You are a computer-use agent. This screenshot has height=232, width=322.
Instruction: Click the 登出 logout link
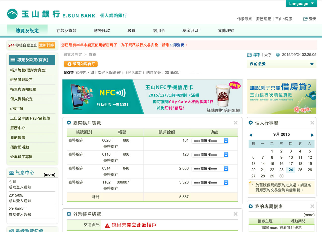(x=312, y=19)
